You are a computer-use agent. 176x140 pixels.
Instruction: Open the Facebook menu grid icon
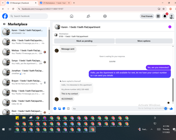coord(158,16)
